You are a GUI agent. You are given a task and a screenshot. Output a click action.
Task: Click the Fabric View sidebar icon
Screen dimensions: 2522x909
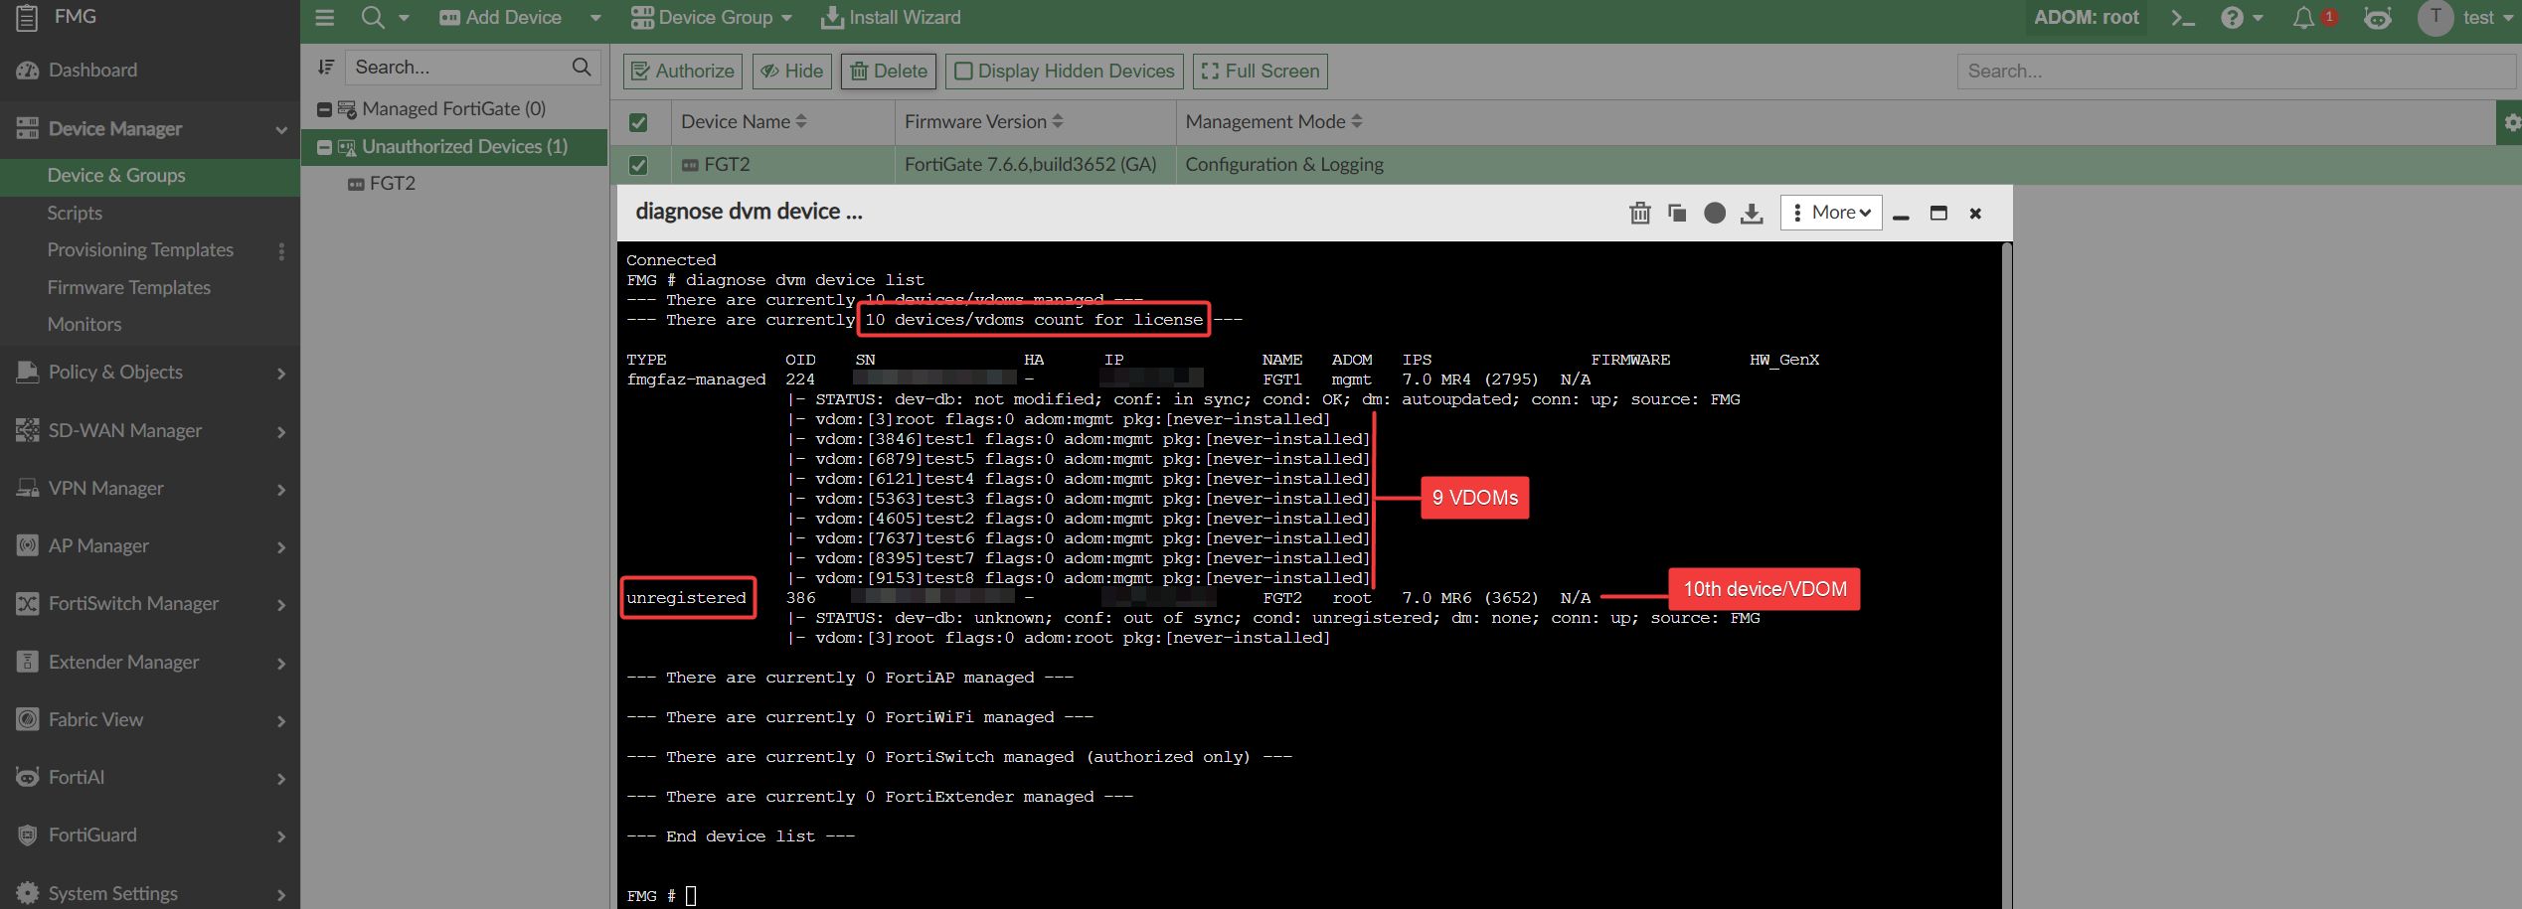28,719
